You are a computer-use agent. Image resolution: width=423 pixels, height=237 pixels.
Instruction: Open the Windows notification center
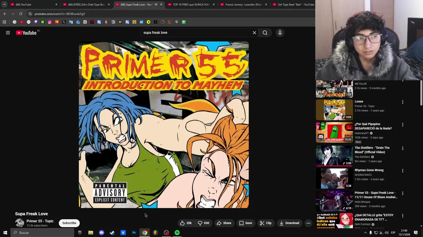(x=416, y=233)
